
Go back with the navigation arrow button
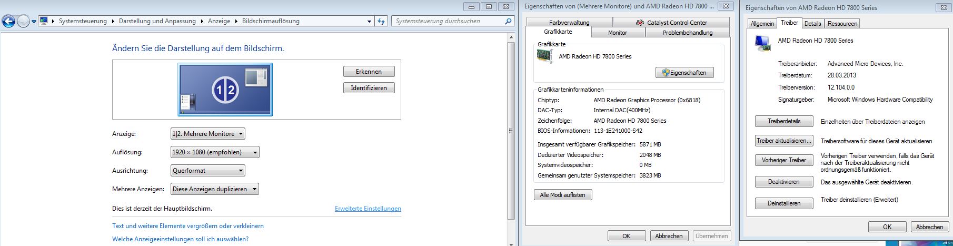coord(8,22)
